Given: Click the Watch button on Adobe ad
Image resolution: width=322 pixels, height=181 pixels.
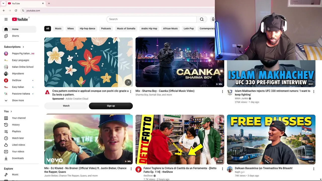Looking at the screenshot, I should (66, 106).
